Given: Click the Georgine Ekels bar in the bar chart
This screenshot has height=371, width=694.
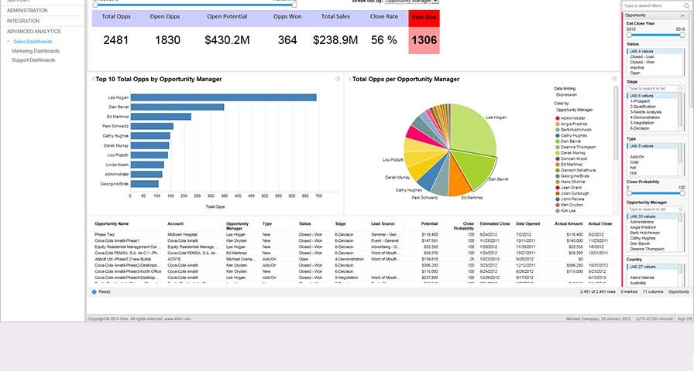Looking at the screenshot, I should click(144, 184).
